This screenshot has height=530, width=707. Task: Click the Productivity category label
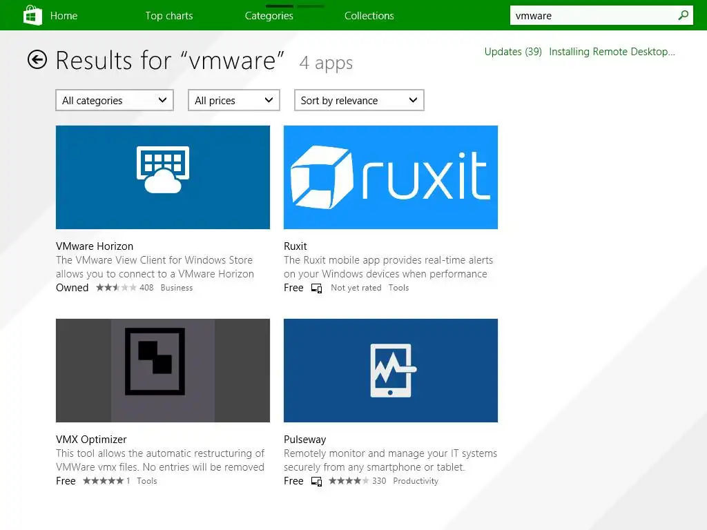415,481
